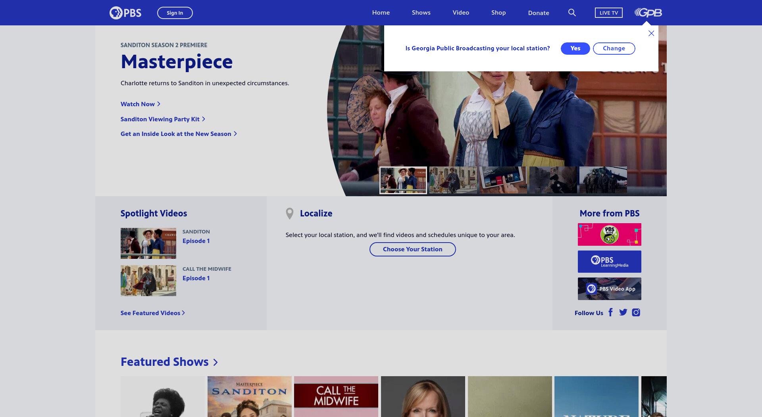Select second carousel thumbnail with cyclist
762x417 pixels.
click(x=453, y=180)
